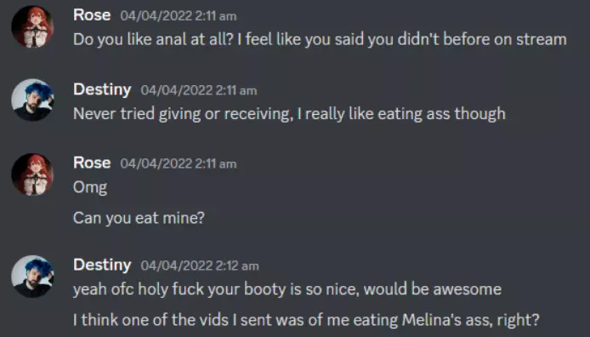Open Rose's avatar beside the first message
590x337 pixels.
tap(32, 26)
